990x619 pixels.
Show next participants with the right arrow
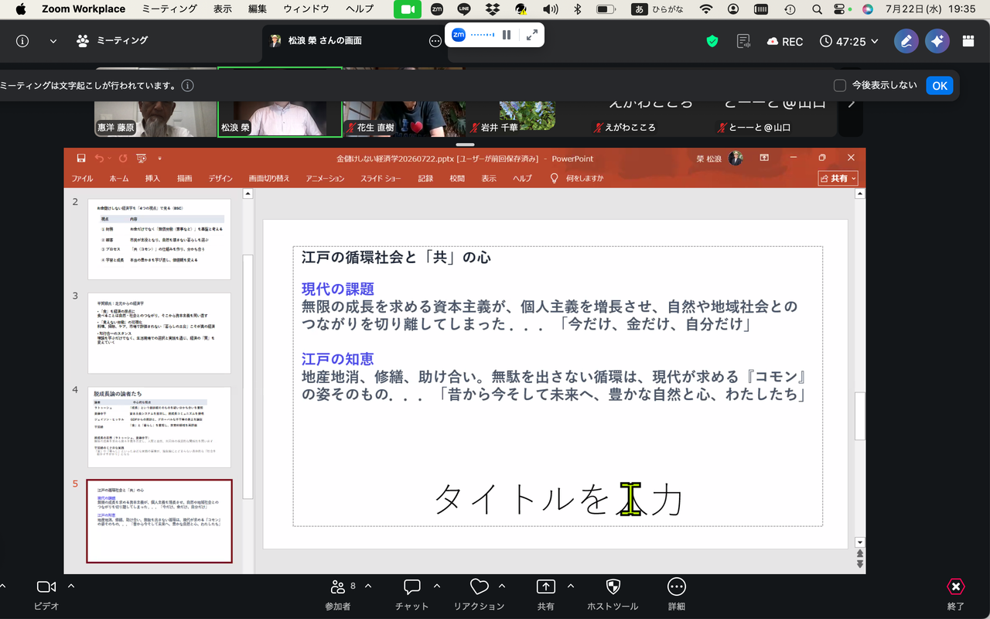coord(852,104)
